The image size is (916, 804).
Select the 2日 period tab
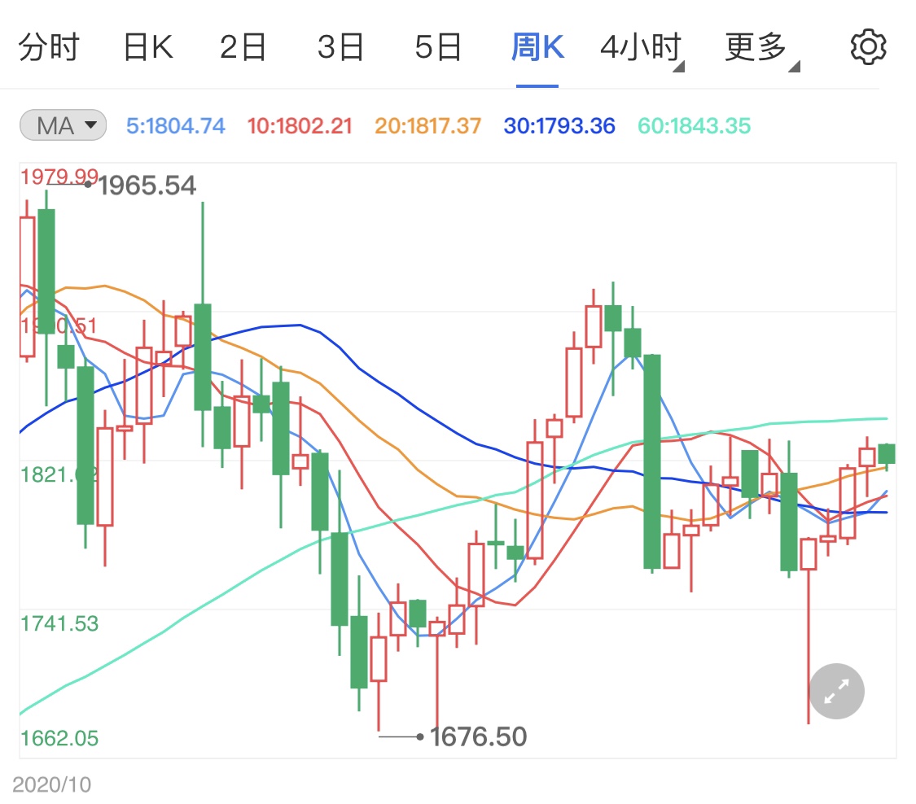pyautogui.click(x=243, y=47)
